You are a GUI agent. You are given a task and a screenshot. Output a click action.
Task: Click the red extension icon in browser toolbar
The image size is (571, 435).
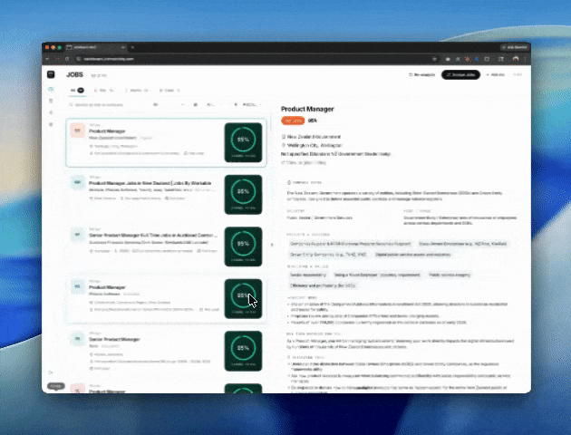click(x=467, y=59)
